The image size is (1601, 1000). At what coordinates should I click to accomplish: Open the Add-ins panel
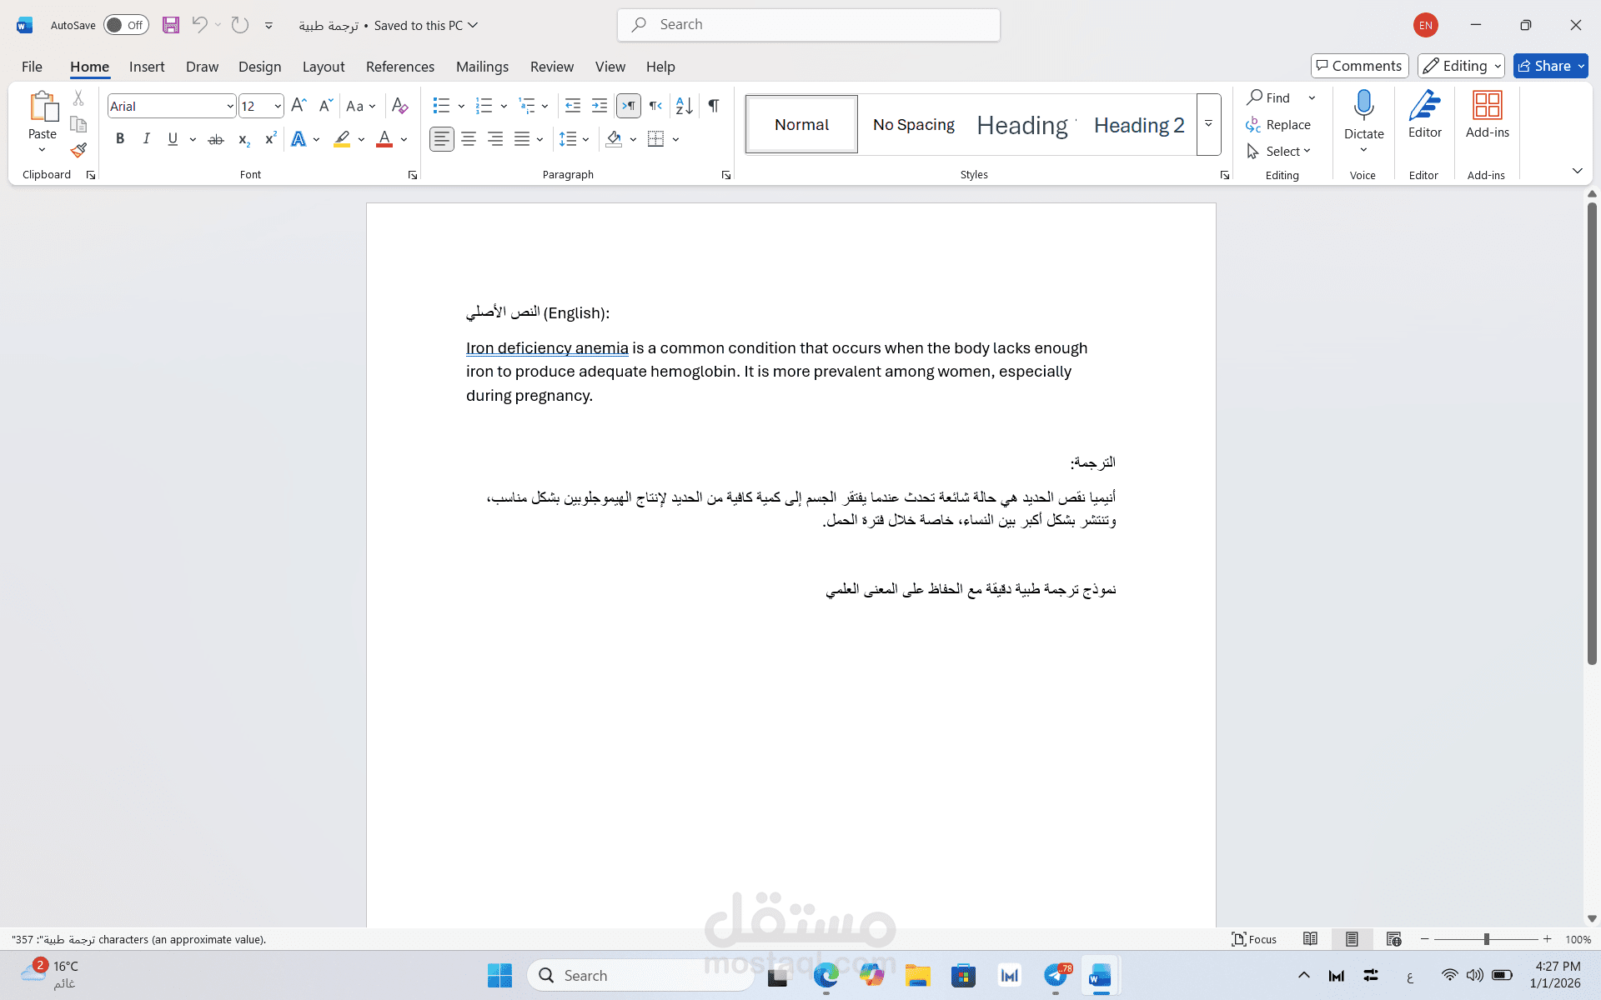[1487, 114]
